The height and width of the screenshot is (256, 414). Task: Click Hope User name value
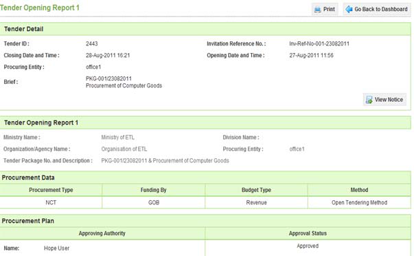click(56, 248)
